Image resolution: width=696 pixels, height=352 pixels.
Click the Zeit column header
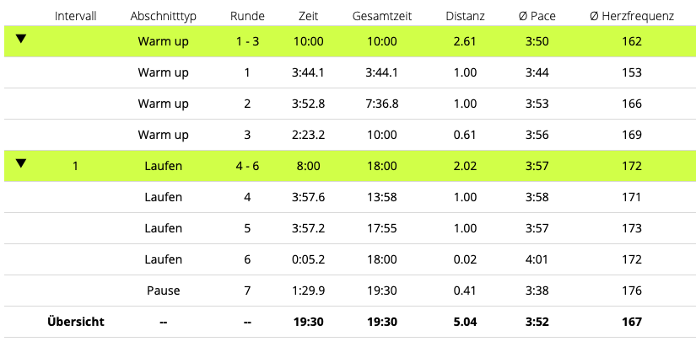click(309, 16)
